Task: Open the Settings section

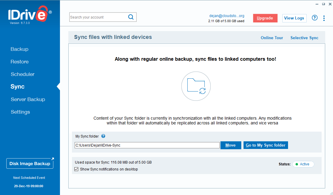Action: click(20, 112)
